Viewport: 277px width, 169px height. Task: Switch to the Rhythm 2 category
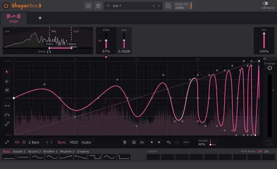point(67,151)
